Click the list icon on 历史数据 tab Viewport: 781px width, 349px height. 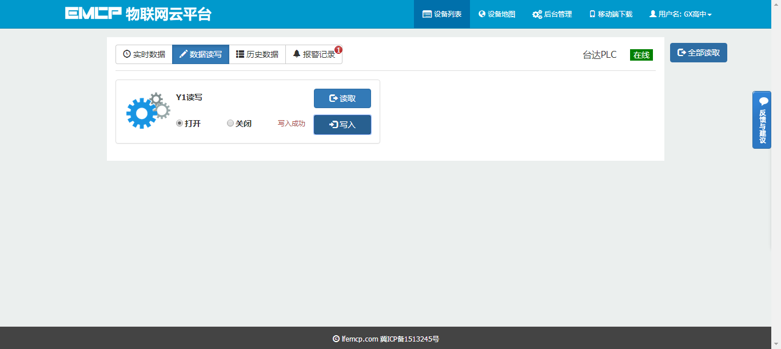pyautogui.click(x=240, y=54)
